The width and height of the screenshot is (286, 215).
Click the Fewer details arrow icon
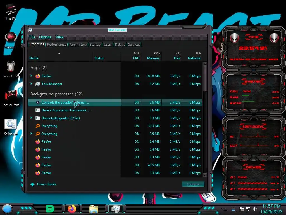click(32, 184)
